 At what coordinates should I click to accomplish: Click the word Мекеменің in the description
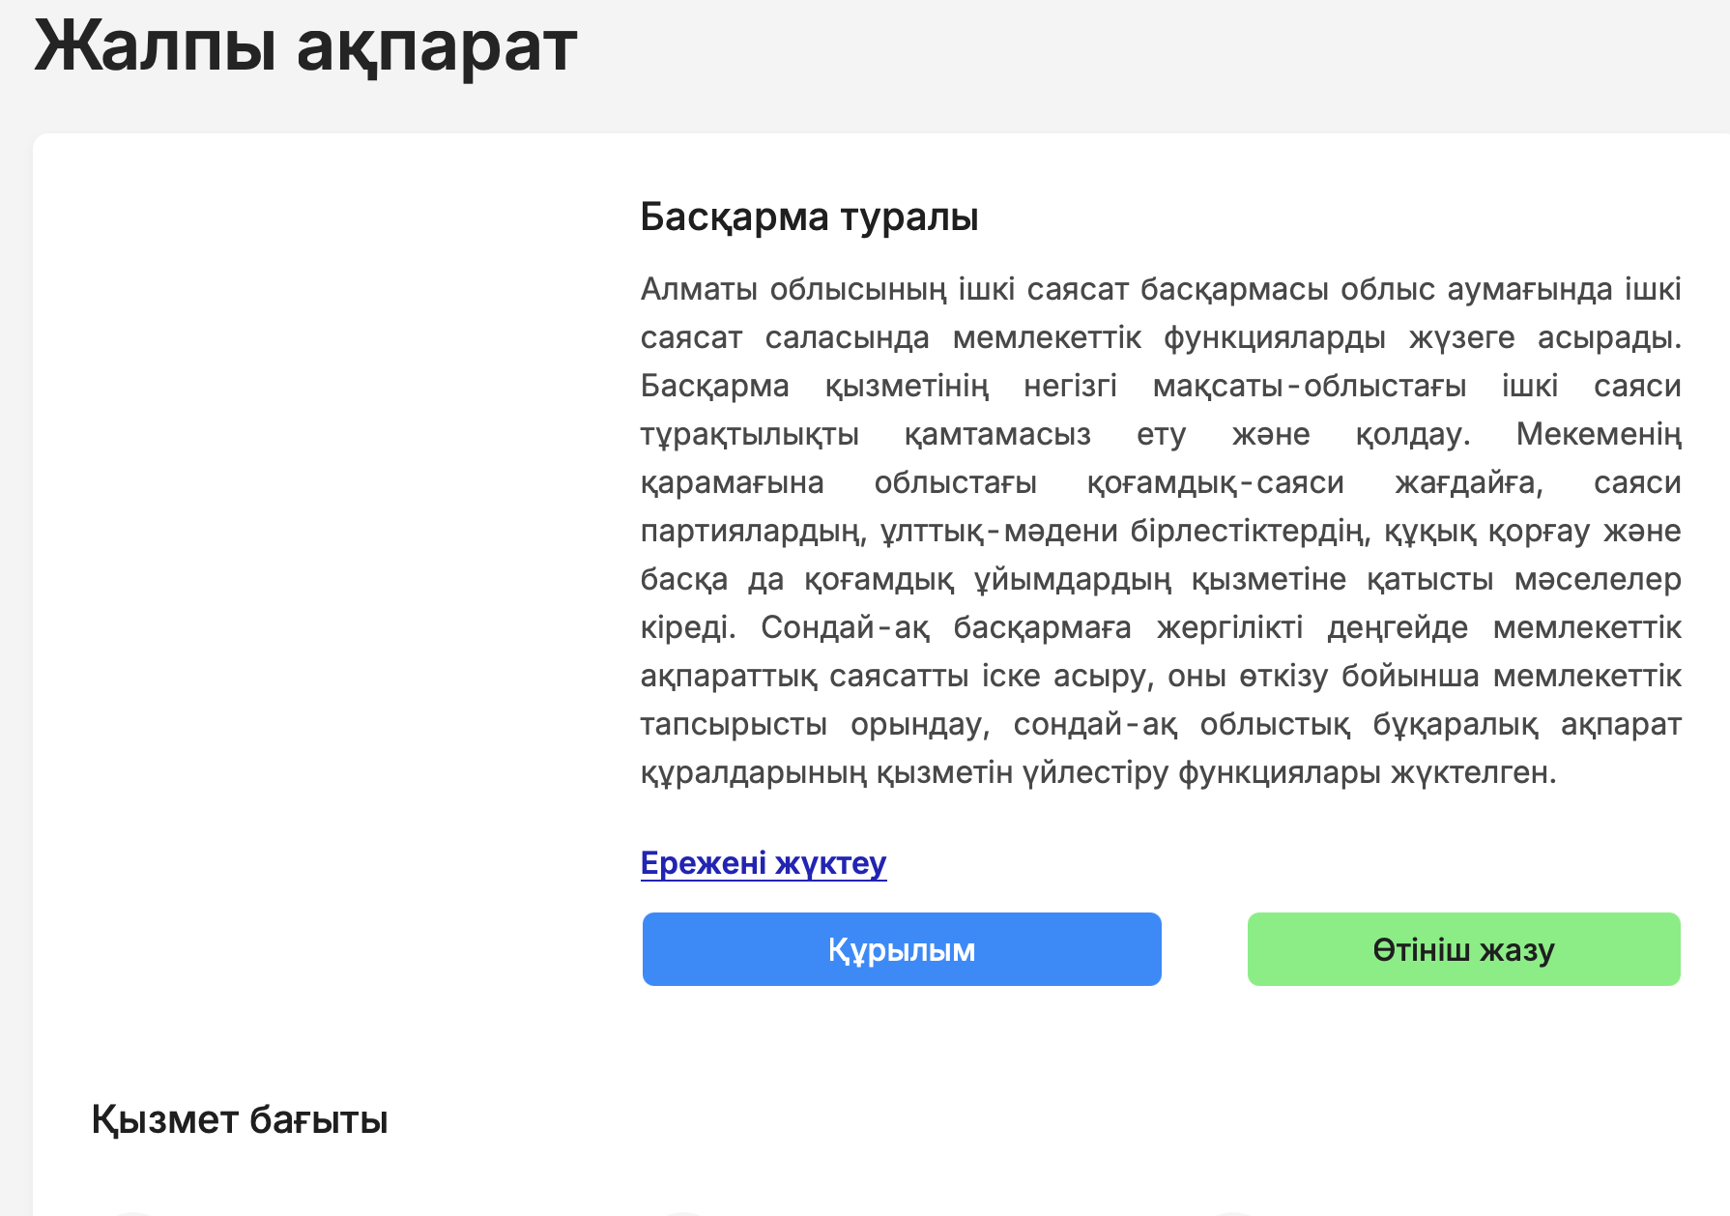1598,434
